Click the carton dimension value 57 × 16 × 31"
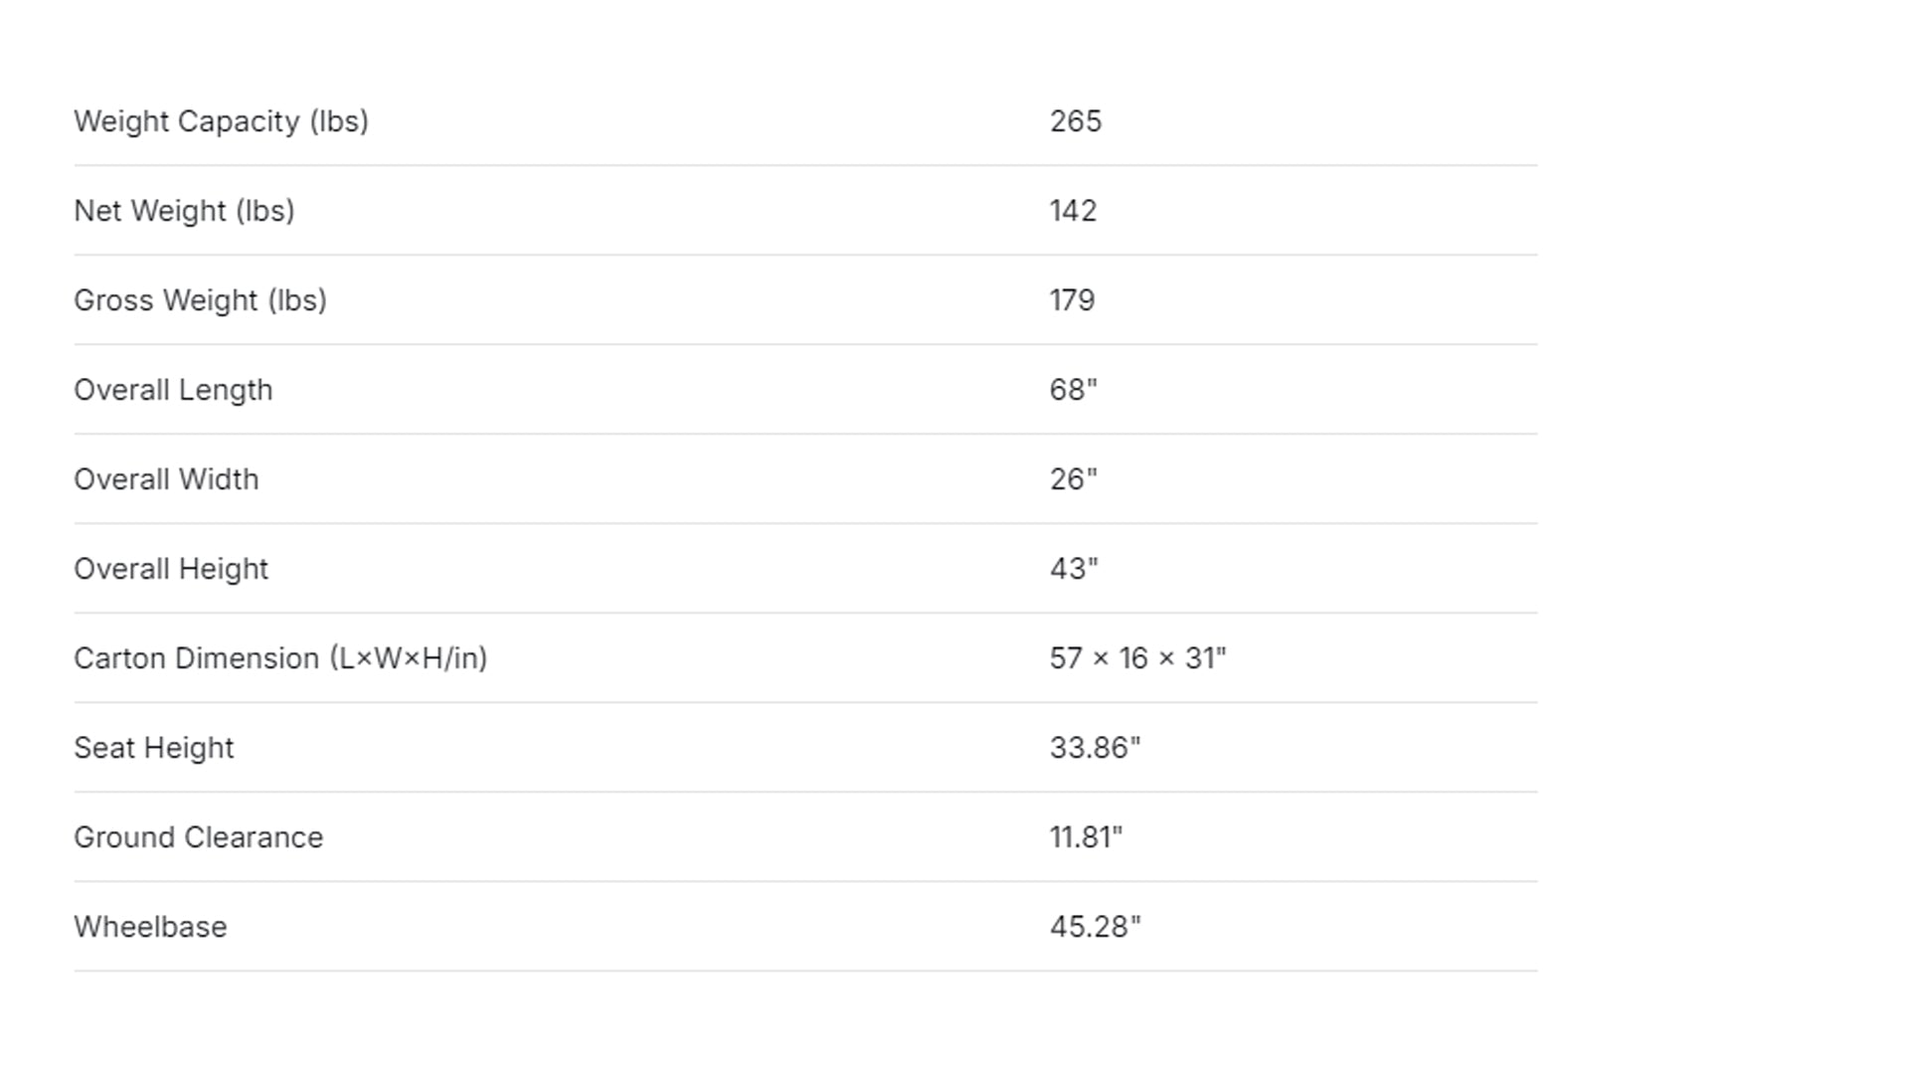The height and width of the screenshot is (1074, 1909). tap(1137, 658)
